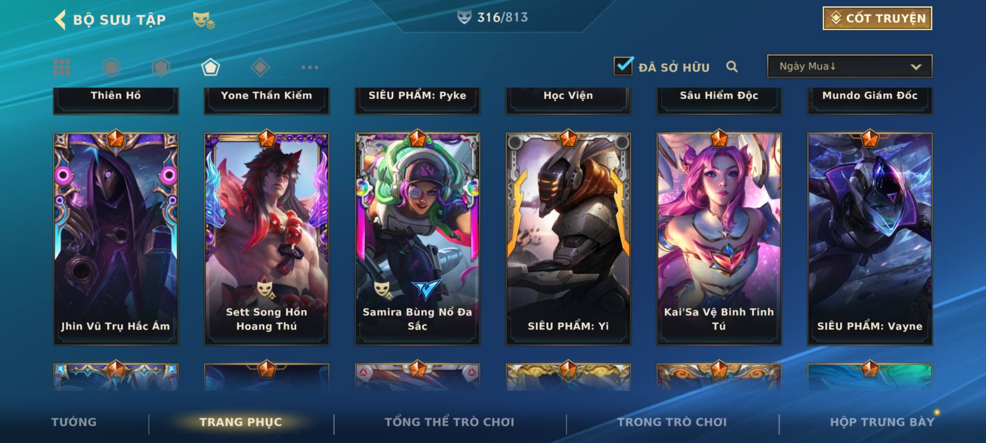Open the golden mask skin shop icon
Image resolution: width=986 pixels, height=443 pixels.
coord(204,20)
